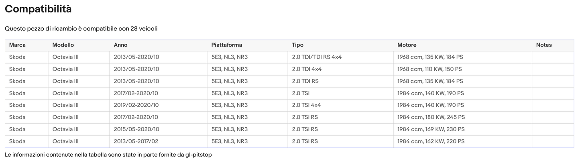Click the '1984 ccm, 180 KW, 245 PS' engine cell
The image size is (580, 163).
[x=431, y=117]
